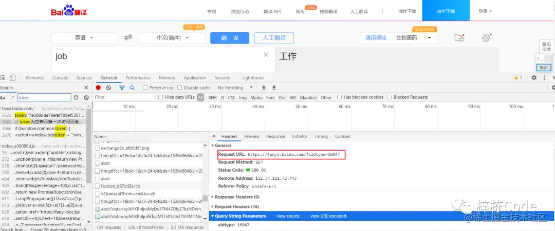Refresh the token search results
Viewport: 555px width, 231px height.
(76, 98)
